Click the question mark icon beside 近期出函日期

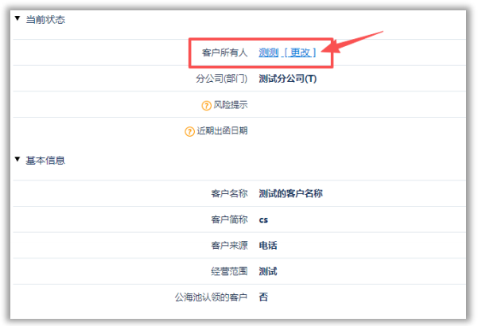tap(189, 131)
